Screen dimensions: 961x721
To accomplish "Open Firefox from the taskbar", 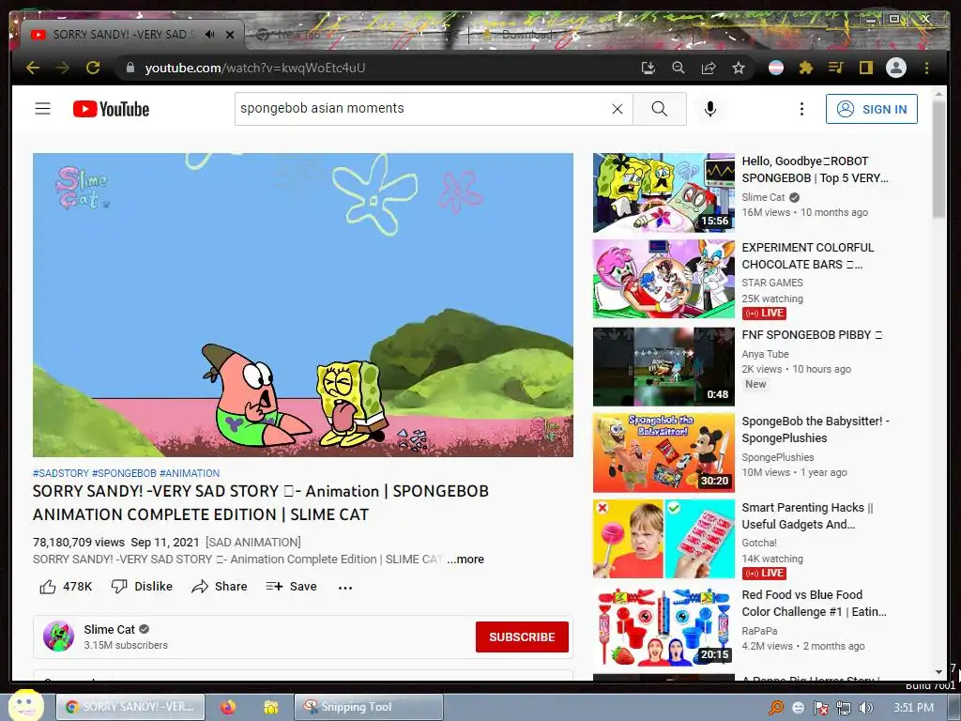I will [228, 707].
